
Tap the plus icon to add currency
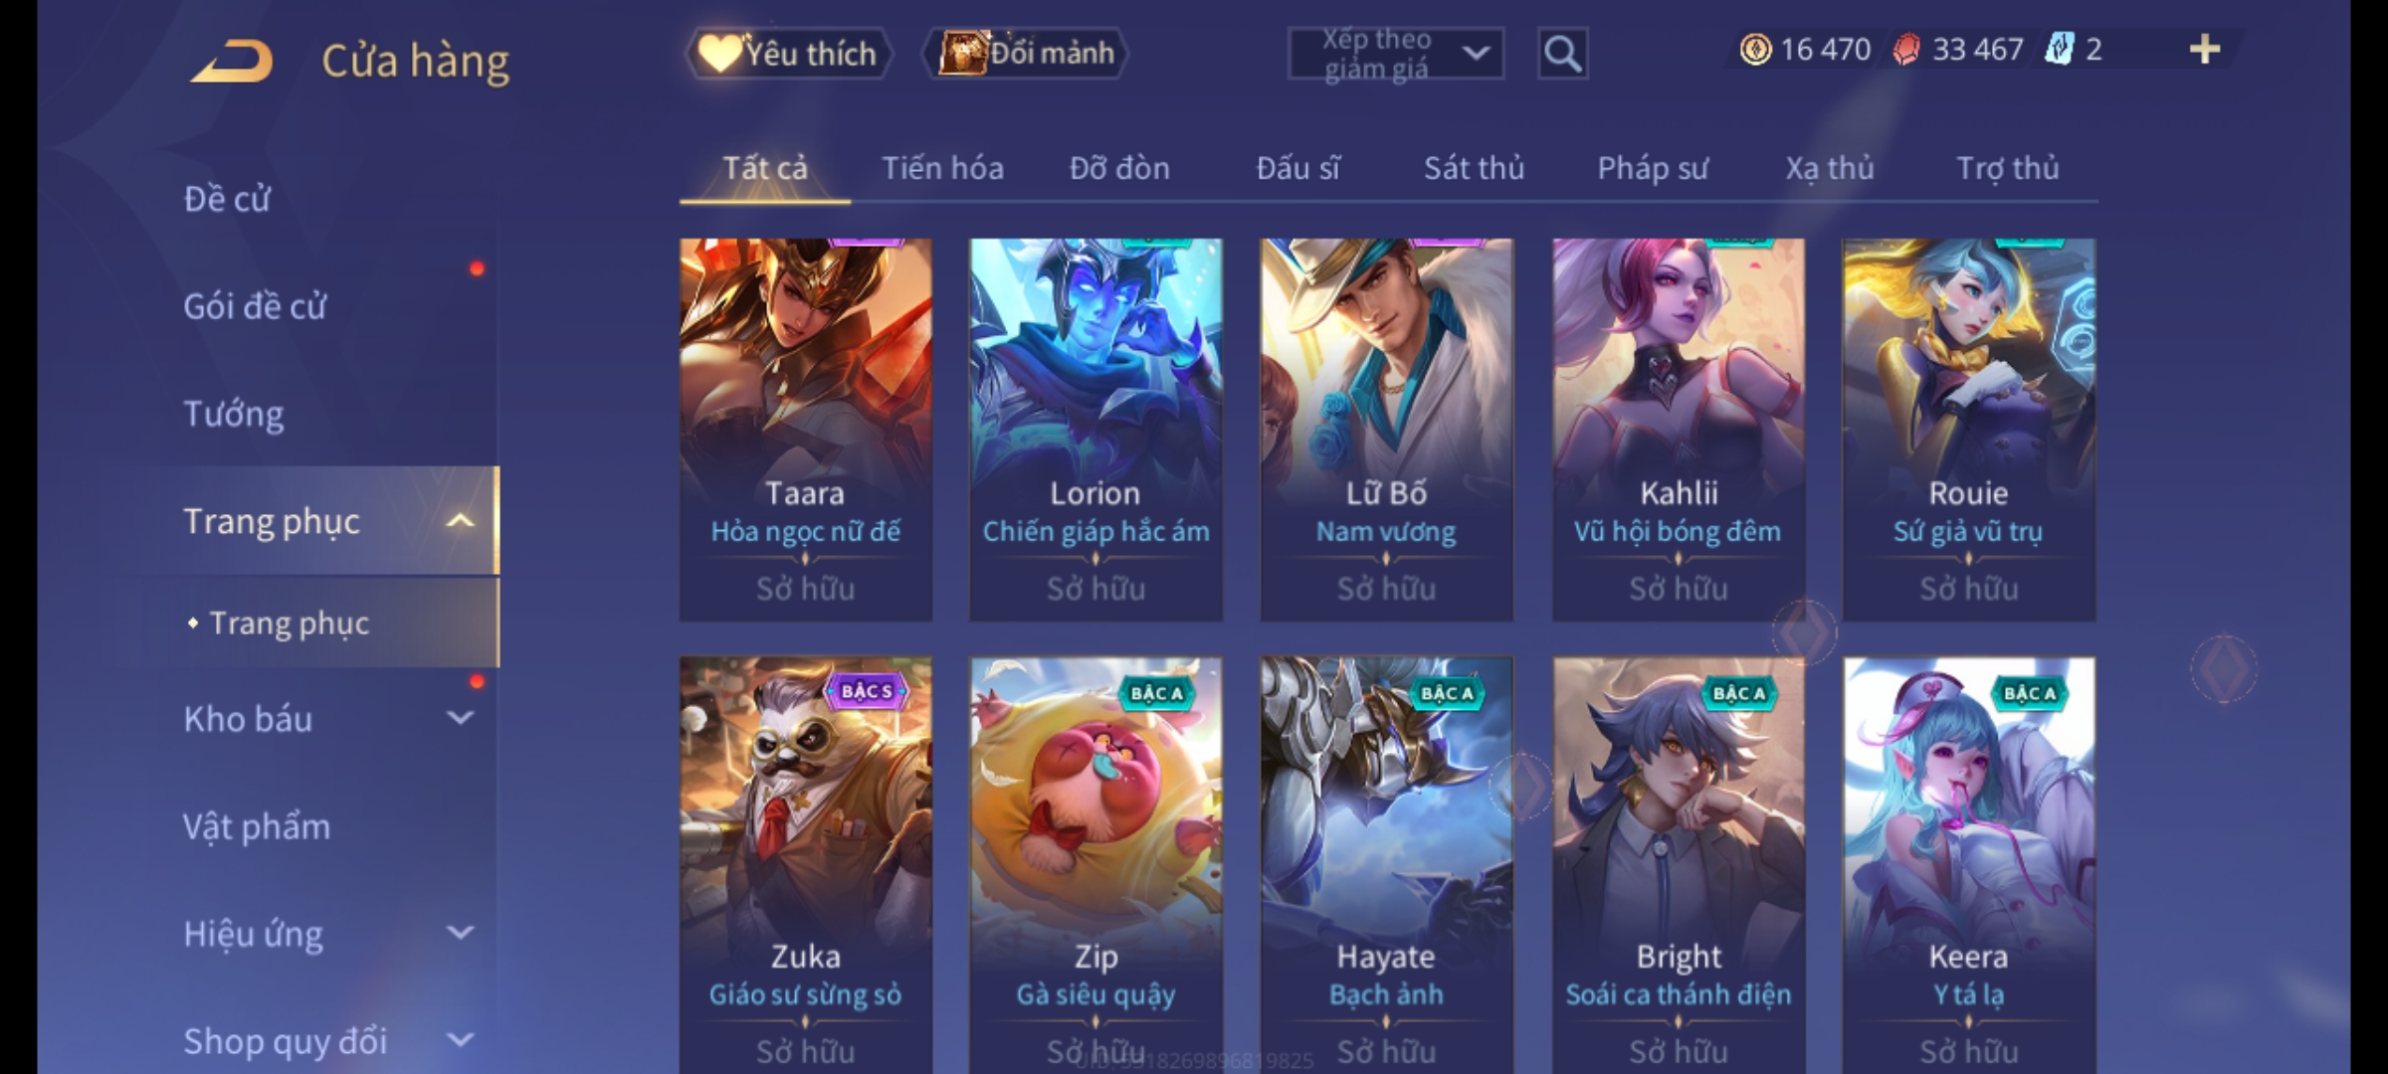2205,49
